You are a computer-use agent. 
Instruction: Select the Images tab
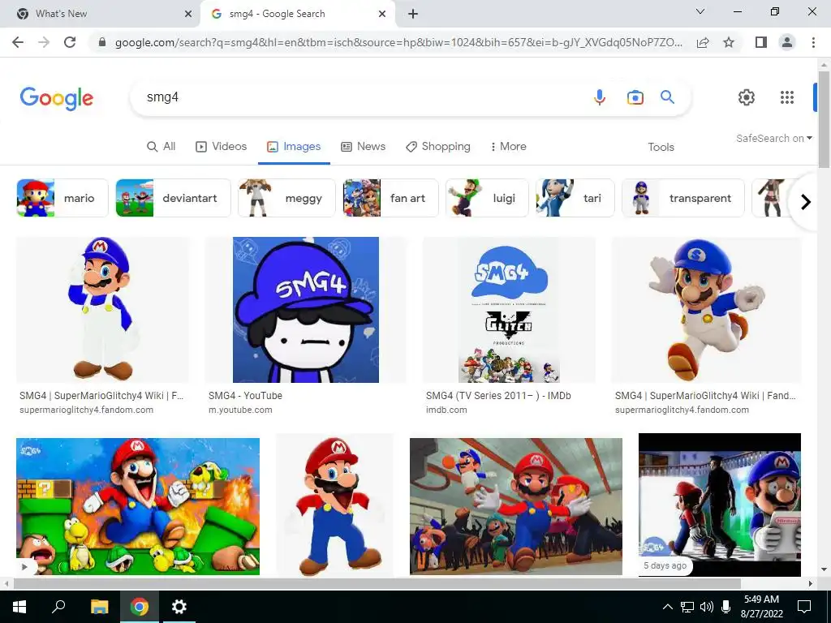294,146
